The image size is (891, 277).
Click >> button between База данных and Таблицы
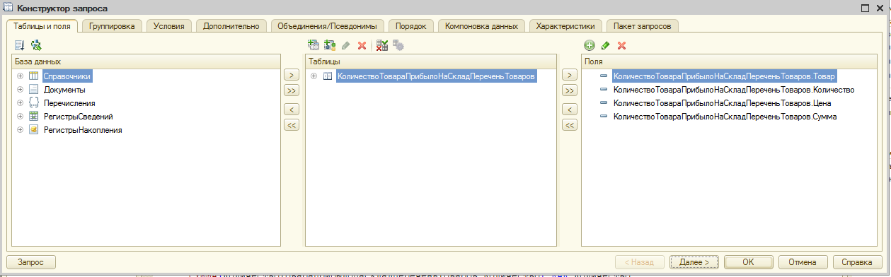coord(291,90)
